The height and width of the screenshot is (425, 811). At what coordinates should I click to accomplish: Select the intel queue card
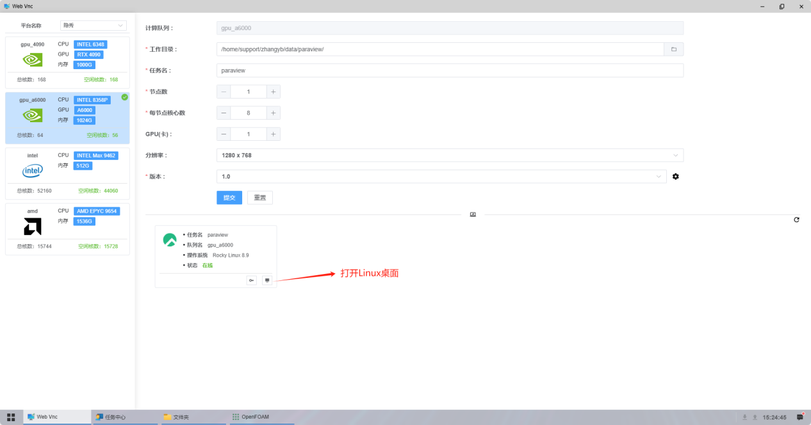pyautogui.click(x=67, y=173)
